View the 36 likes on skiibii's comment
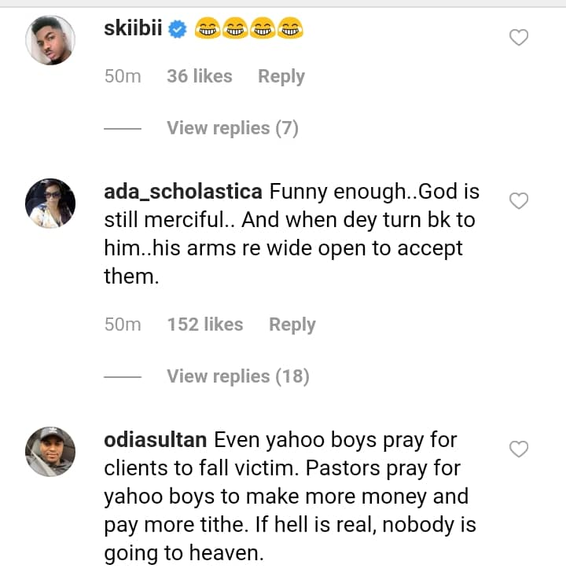 click(199, 76)
